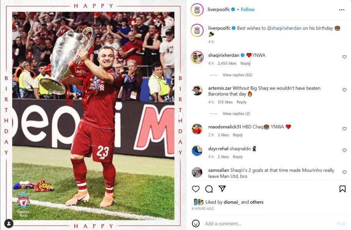View 2,453 likes on shaqirixherdan comment

227,63
